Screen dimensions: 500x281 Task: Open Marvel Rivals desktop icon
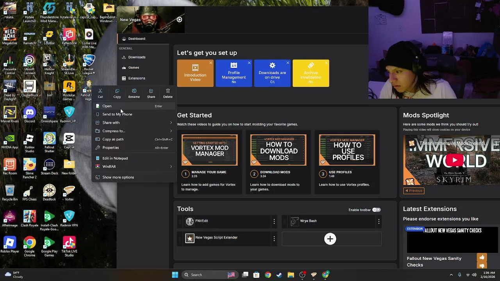point(10,115)
